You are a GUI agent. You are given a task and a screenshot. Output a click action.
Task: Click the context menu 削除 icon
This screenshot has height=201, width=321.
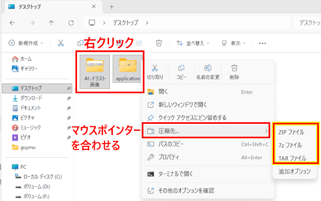click(234, 68)
